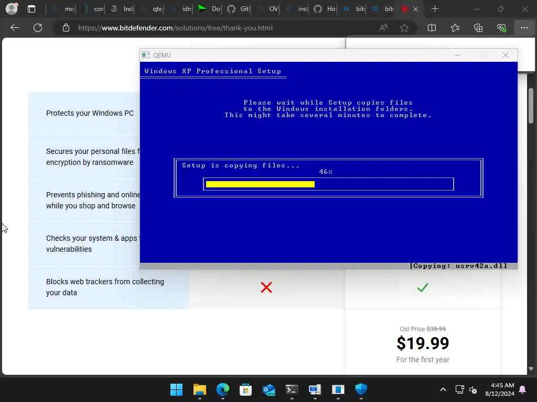Click the page vertical scrollbar thumb
This screenshot has height=402, width=537.
pyautogui.click(x=531, y=106)
